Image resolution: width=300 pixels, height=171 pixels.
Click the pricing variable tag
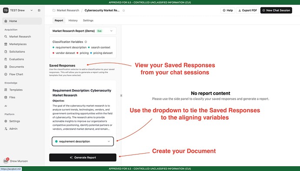83,53
